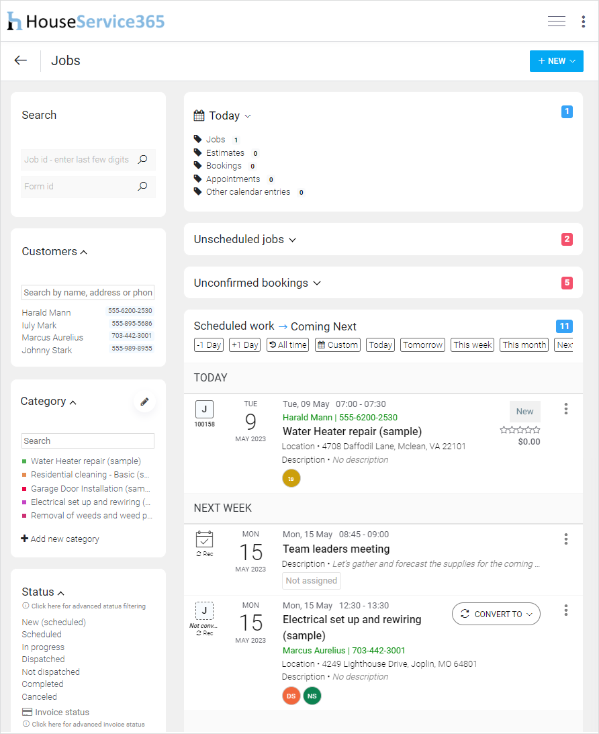Click the Form id search magnifier icon
The height and width of the screenshot is (734, 599).
tap(142, 187)
